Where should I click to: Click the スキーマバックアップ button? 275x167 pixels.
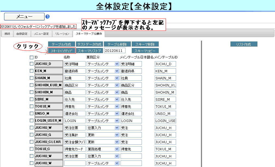point(62,51)
